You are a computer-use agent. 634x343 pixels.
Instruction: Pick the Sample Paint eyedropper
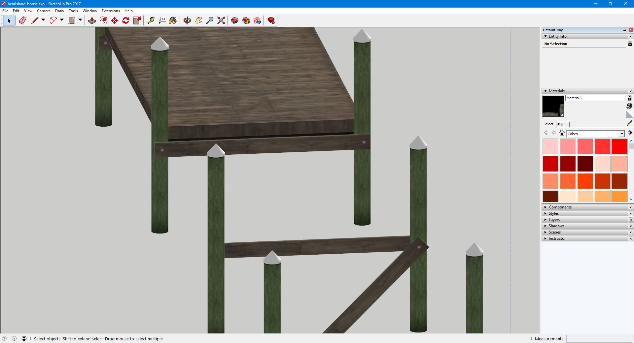[629, 123]
